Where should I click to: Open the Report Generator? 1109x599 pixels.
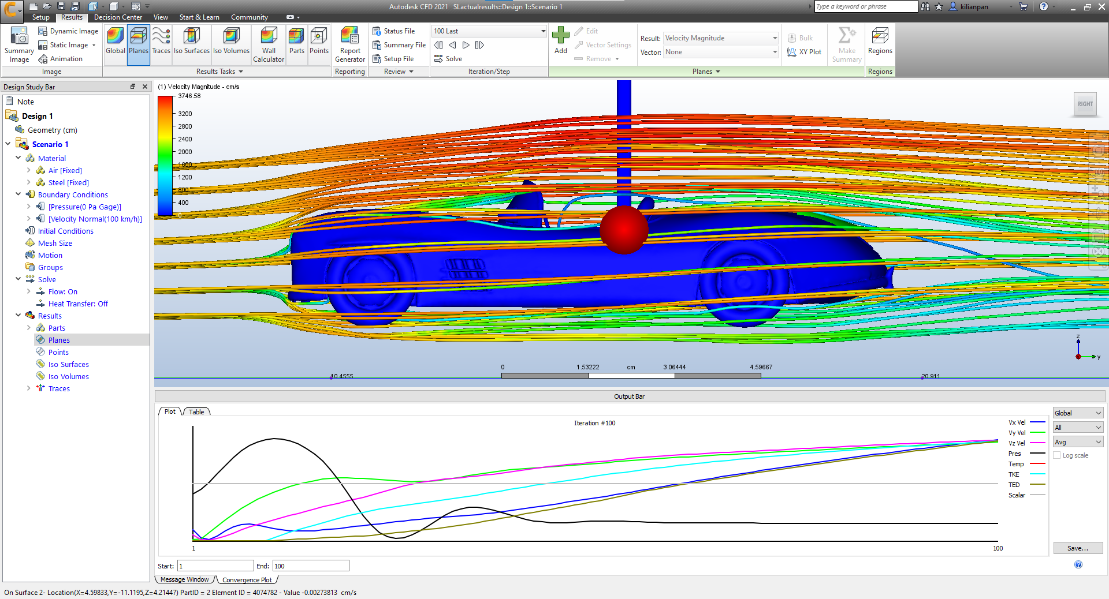coord(350,45)
